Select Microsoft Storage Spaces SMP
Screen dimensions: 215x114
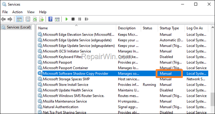pos(66,79)
